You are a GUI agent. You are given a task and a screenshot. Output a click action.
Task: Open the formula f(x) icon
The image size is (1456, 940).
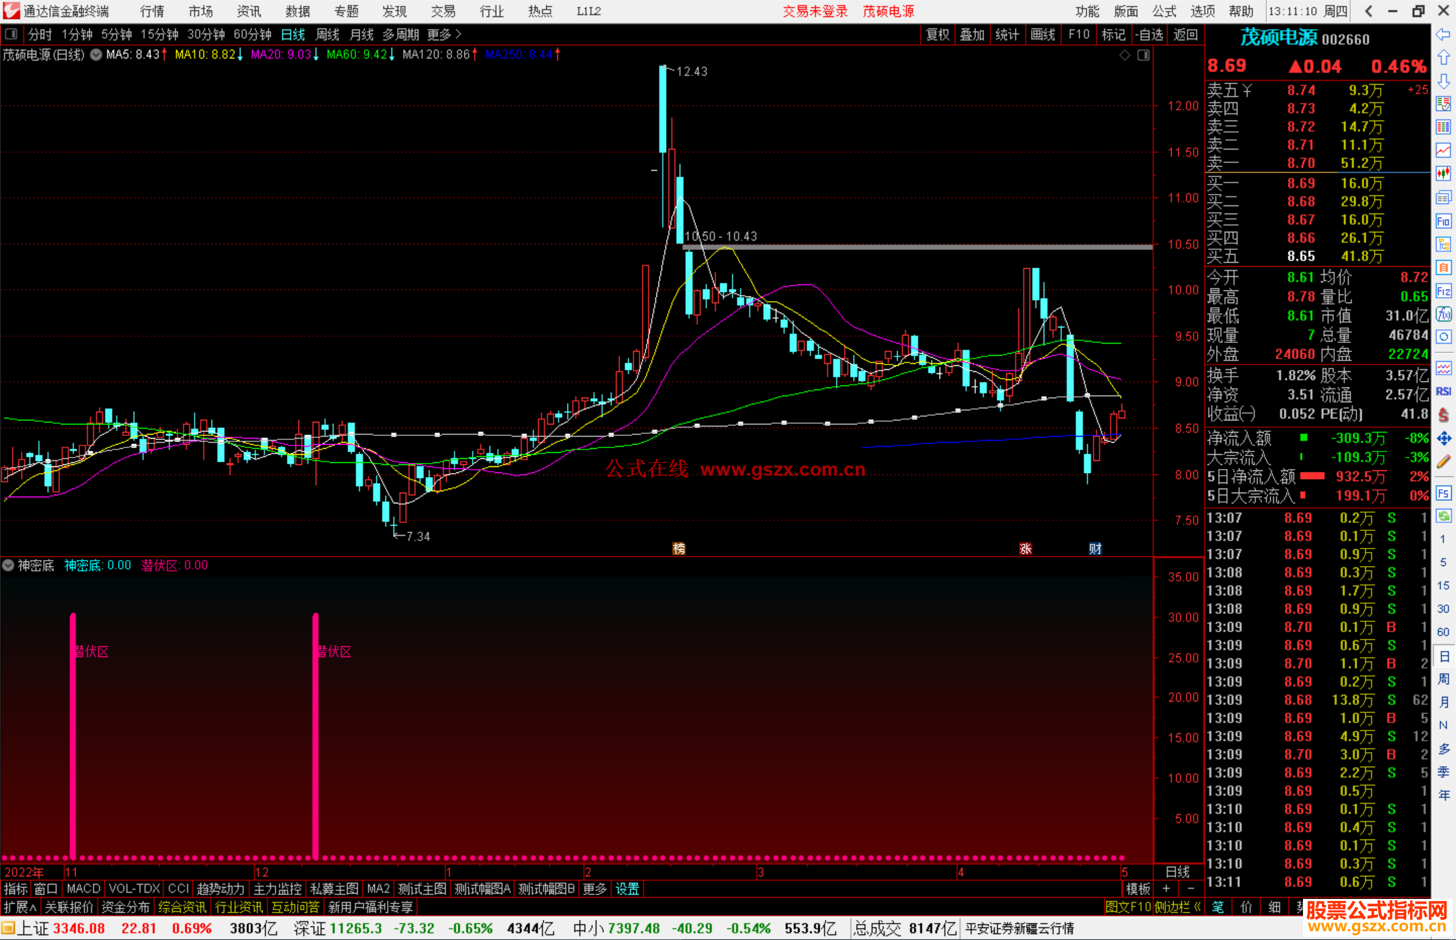tap(1443, 314)
